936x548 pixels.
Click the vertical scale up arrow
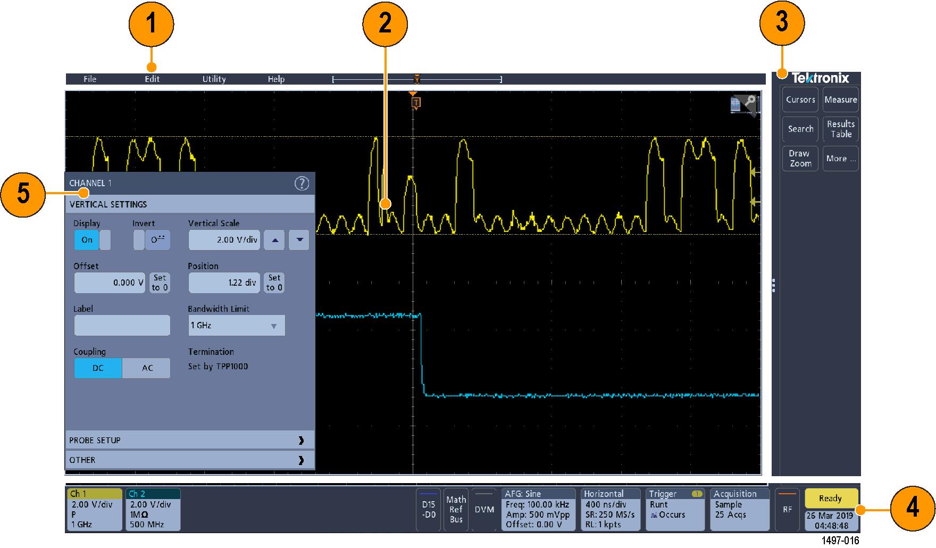click(274, 240)
